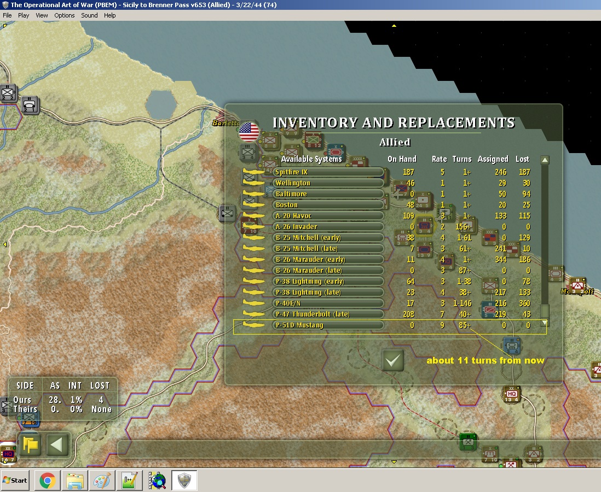Open the globe magnifier taskbar icon
Image resolution: width=601 pixels, height=492 pixels.
[157, 481]
